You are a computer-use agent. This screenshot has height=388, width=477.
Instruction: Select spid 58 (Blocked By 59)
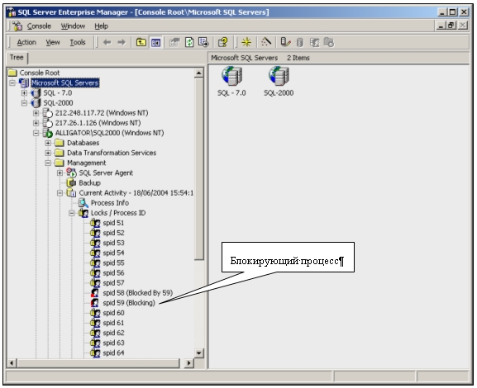point(138,293)
